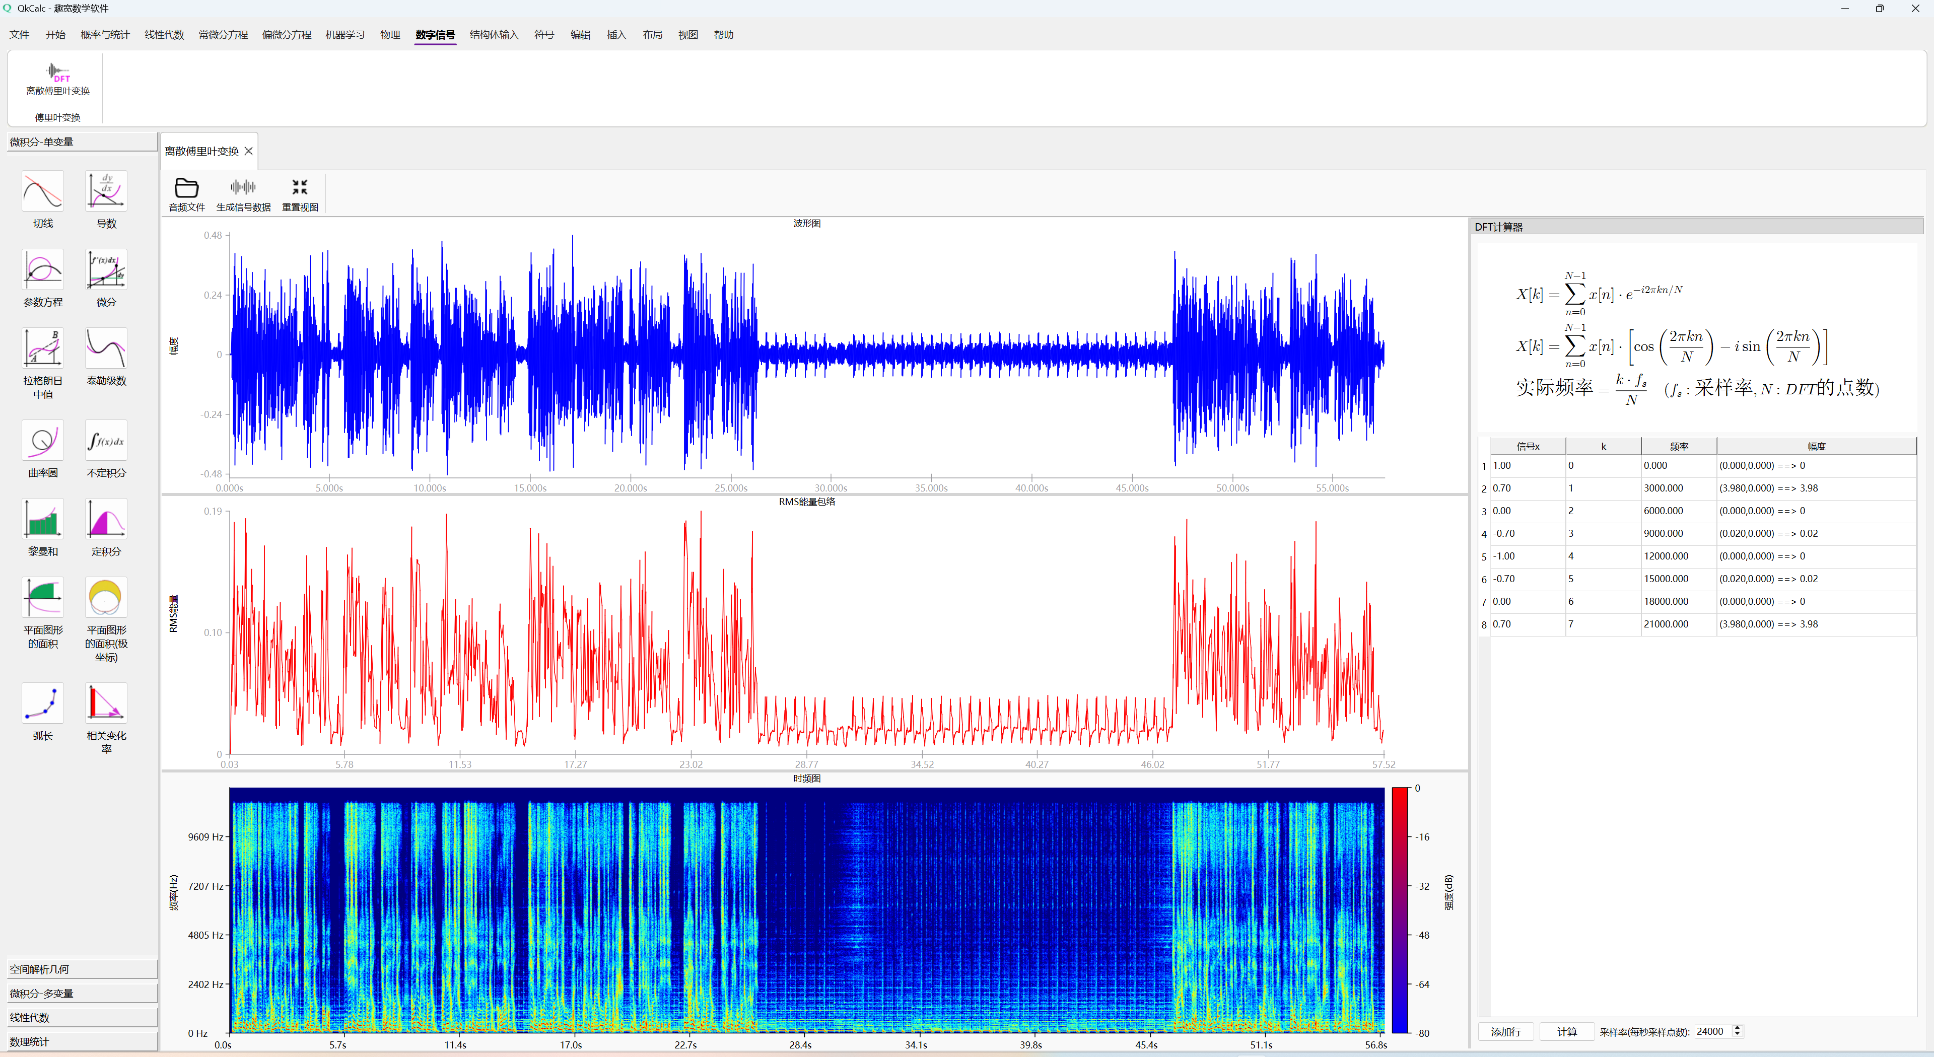Expand the 微积分-多变量 section

coord(82,993)
